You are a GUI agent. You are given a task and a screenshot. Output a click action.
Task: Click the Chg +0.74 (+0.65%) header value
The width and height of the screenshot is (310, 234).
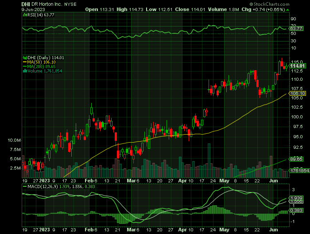[x=263, y=9]
